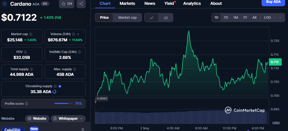The image size is (288, 131).
Task: Switch to the Markets tab
Action: tap(127, 3)
